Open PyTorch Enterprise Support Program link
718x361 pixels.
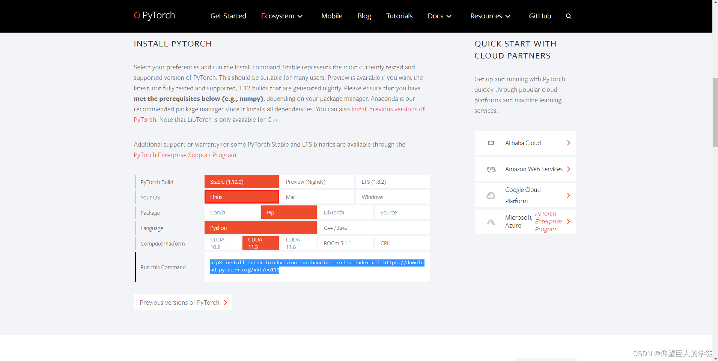click(185, 155)
